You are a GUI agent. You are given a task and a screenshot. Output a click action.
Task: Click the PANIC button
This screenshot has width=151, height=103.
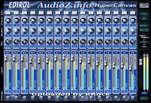click(144, 14)
